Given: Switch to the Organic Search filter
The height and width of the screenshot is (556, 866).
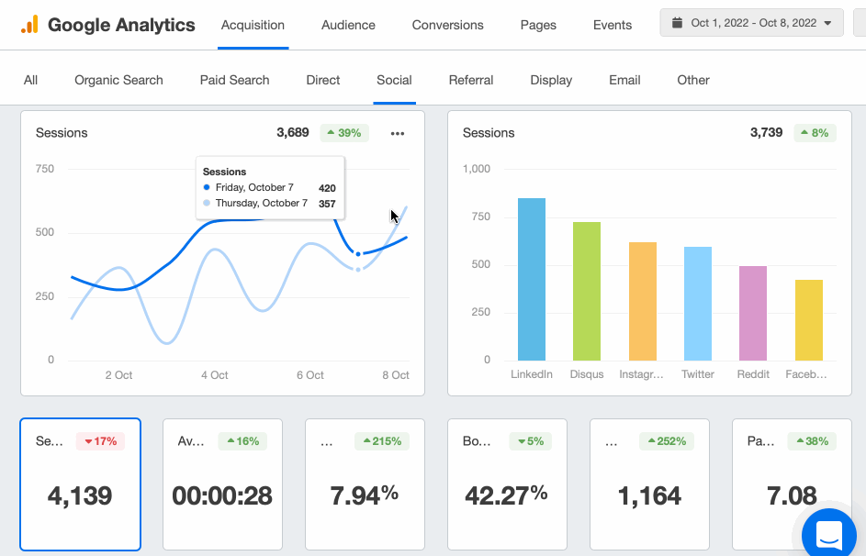Looking at the screenshot, I should pyautogui.click(x=118, y=80).
